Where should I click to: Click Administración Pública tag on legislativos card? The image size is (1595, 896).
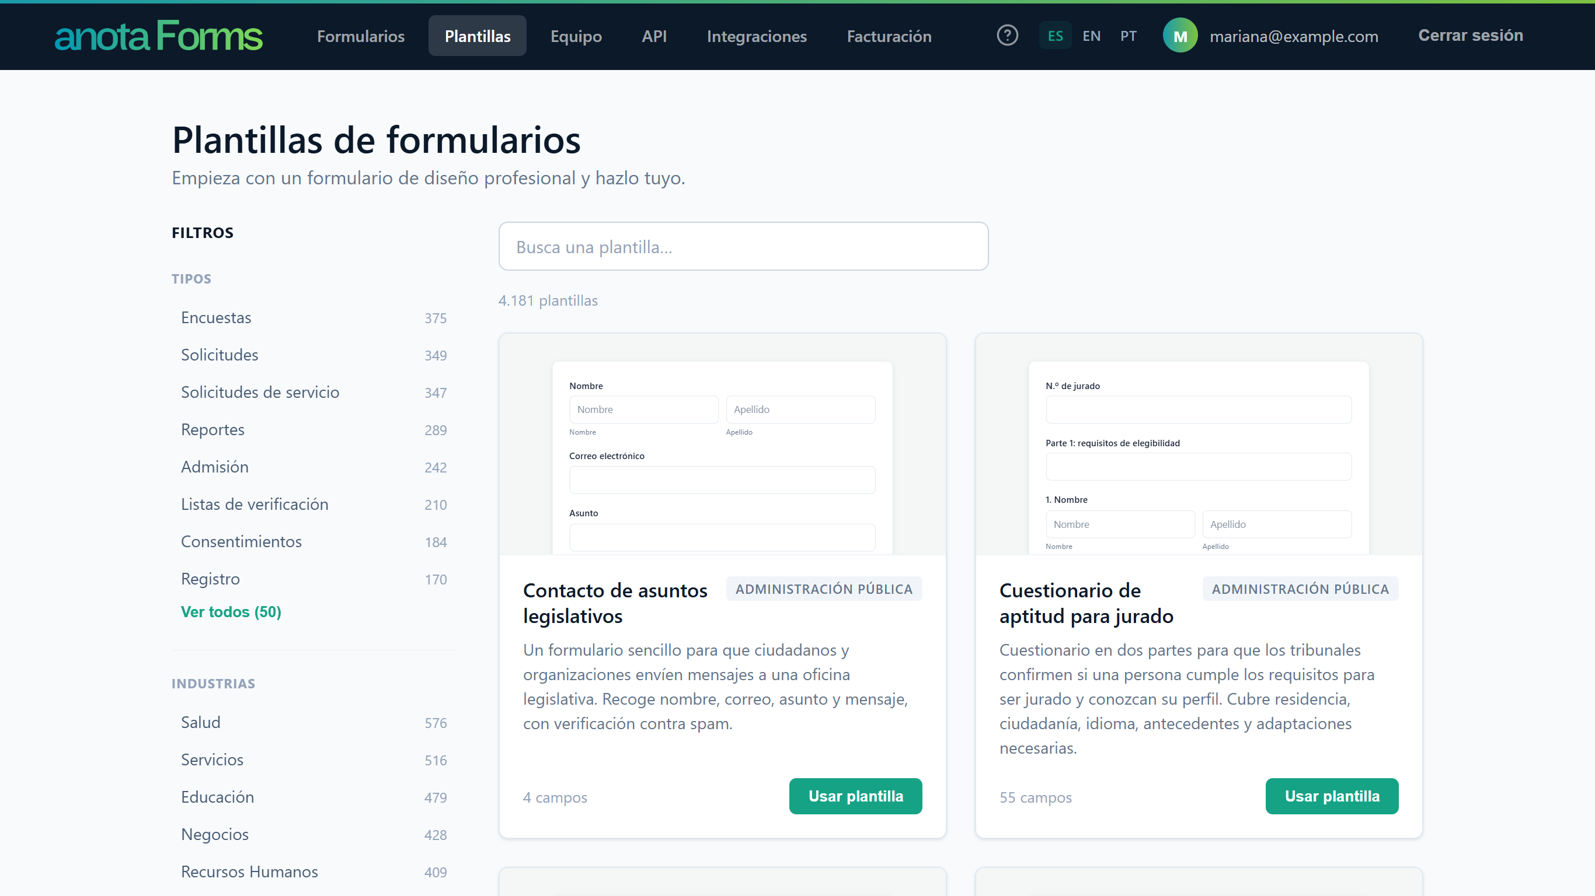pos(824,589)
